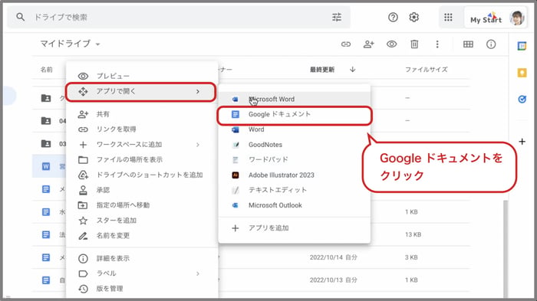Select the Word document file icon row
The width and height of the screenshot is (537, 301).
[x=46, y=166]
